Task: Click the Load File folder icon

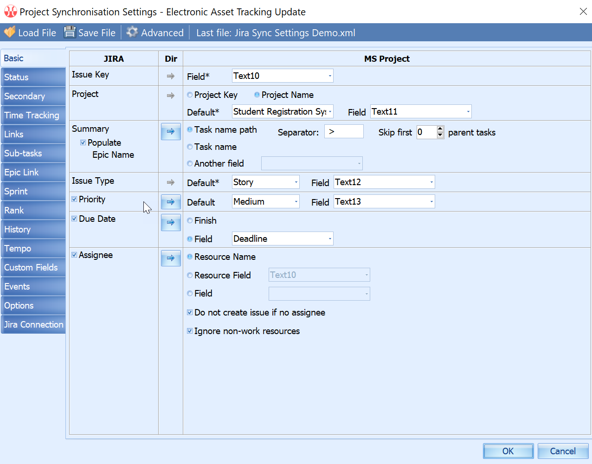Action: pos(10,32)
